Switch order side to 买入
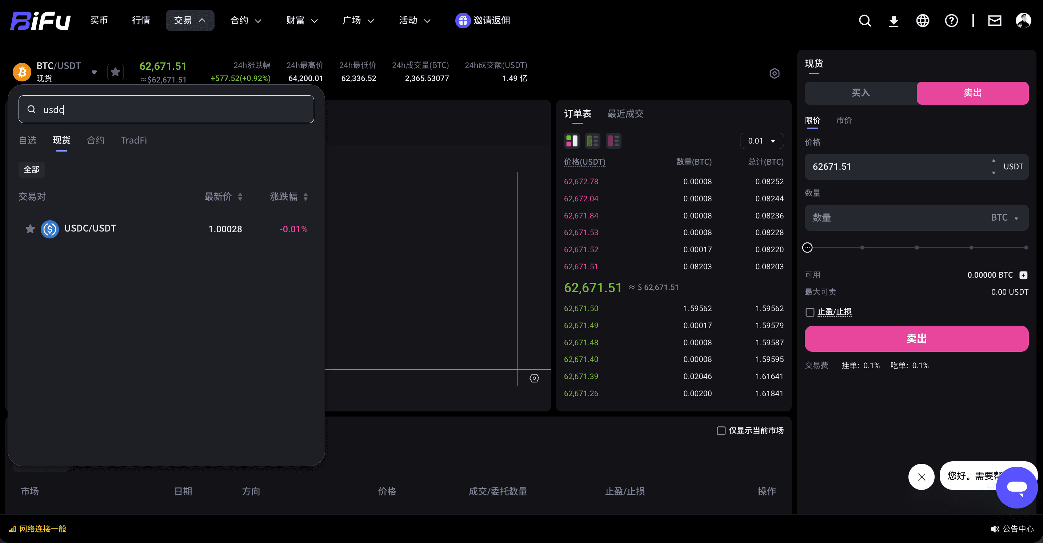This screenshot has width=1043, height=543. (x=860, y=93)
